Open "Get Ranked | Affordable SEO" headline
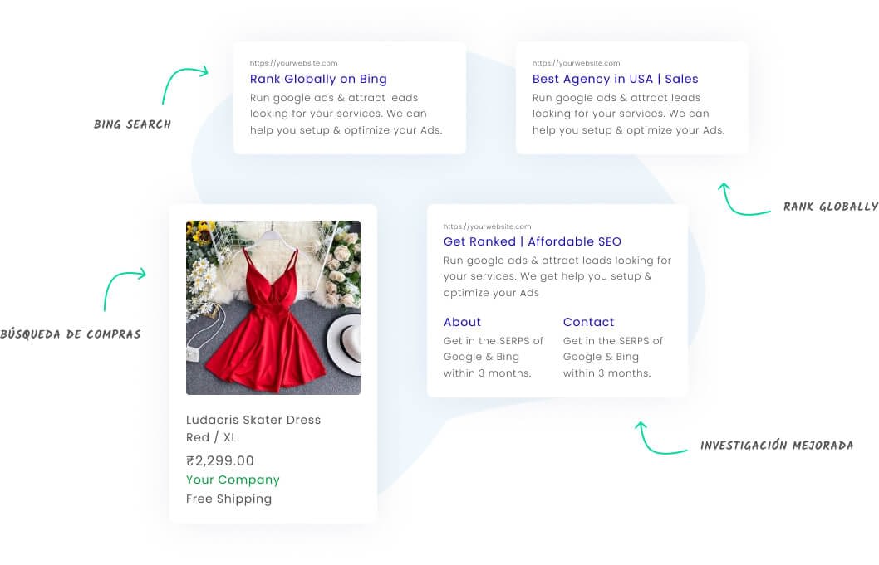 pyautogui.click(x=532, y=241)
